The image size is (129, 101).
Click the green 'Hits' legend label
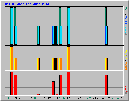click(126, 10)
